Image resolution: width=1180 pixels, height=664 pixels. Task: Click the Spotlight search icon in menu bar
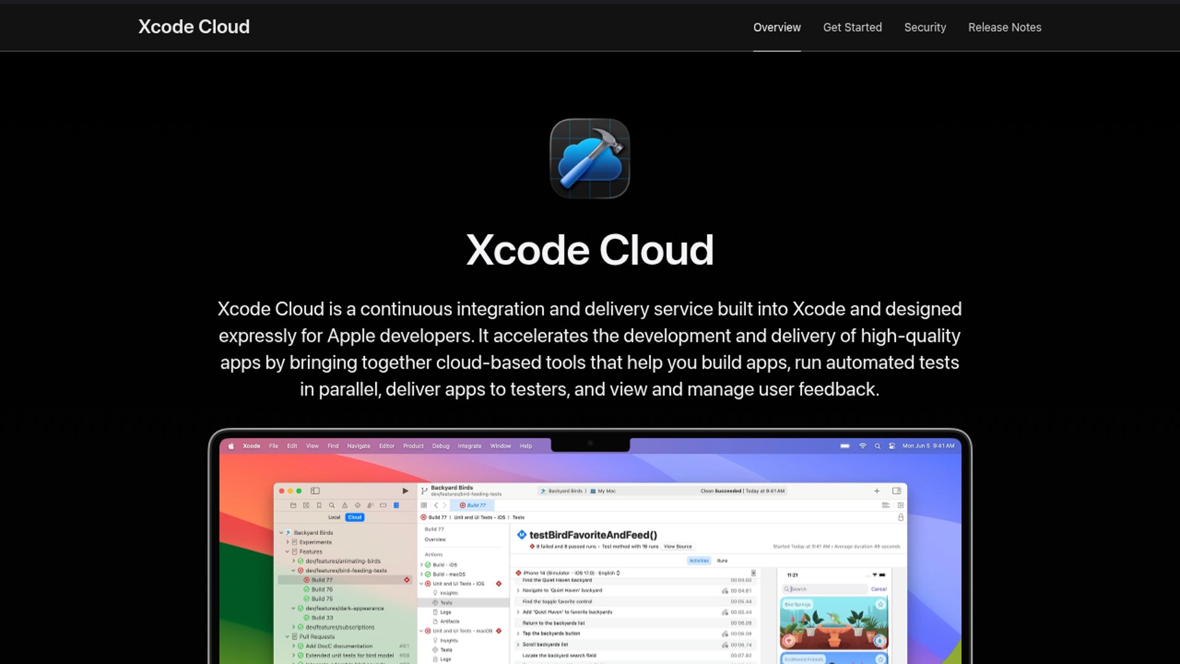[x=878, y=446]
